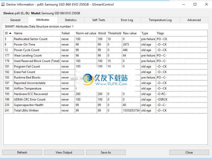
Task: Click raw value 60 for Supercapacitor Health
Action: [x=124, y=105]
